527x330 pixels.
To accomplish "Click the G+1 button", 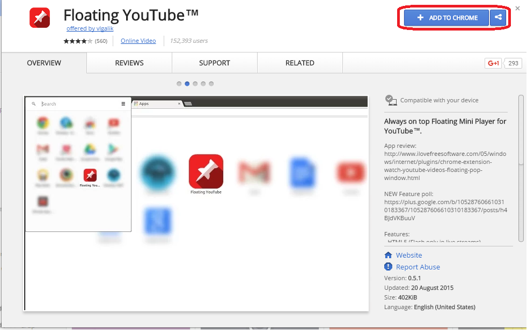I will 493,63.
